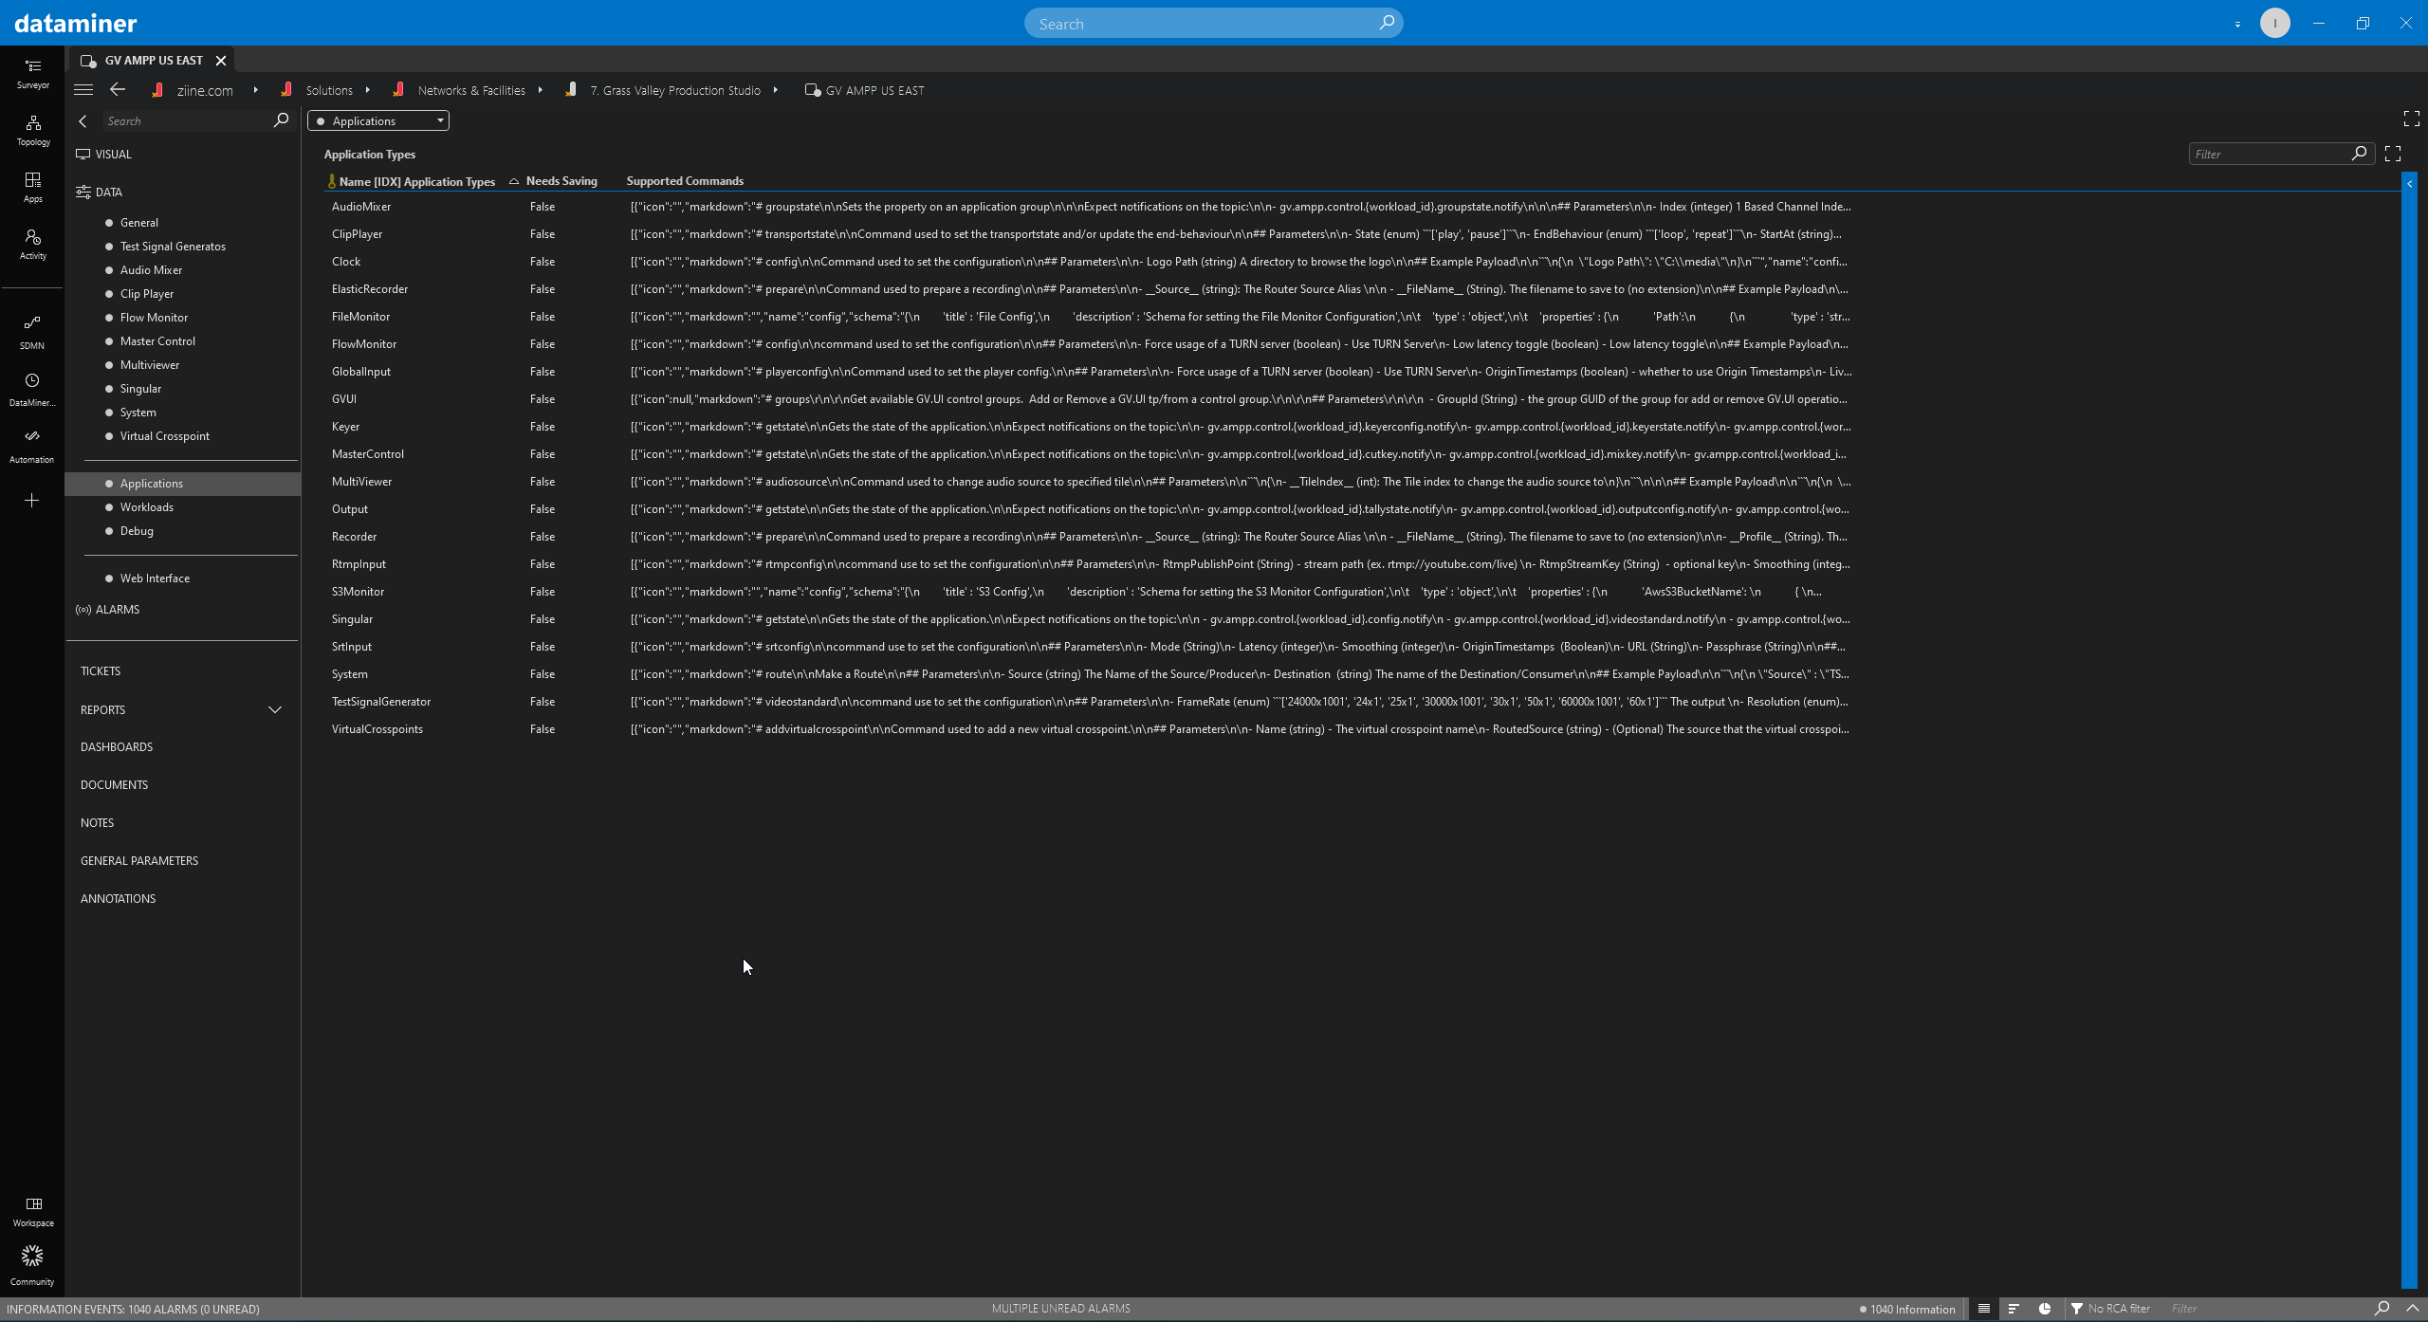Open the Applications page dropdown
The image size is (2428, 1322).
click(378, 120)
